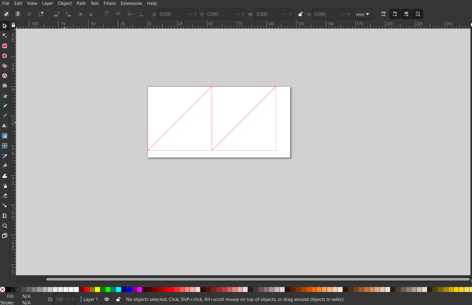Pick the Star and polygon tool

pyautogui.click(x=5, y=66)
